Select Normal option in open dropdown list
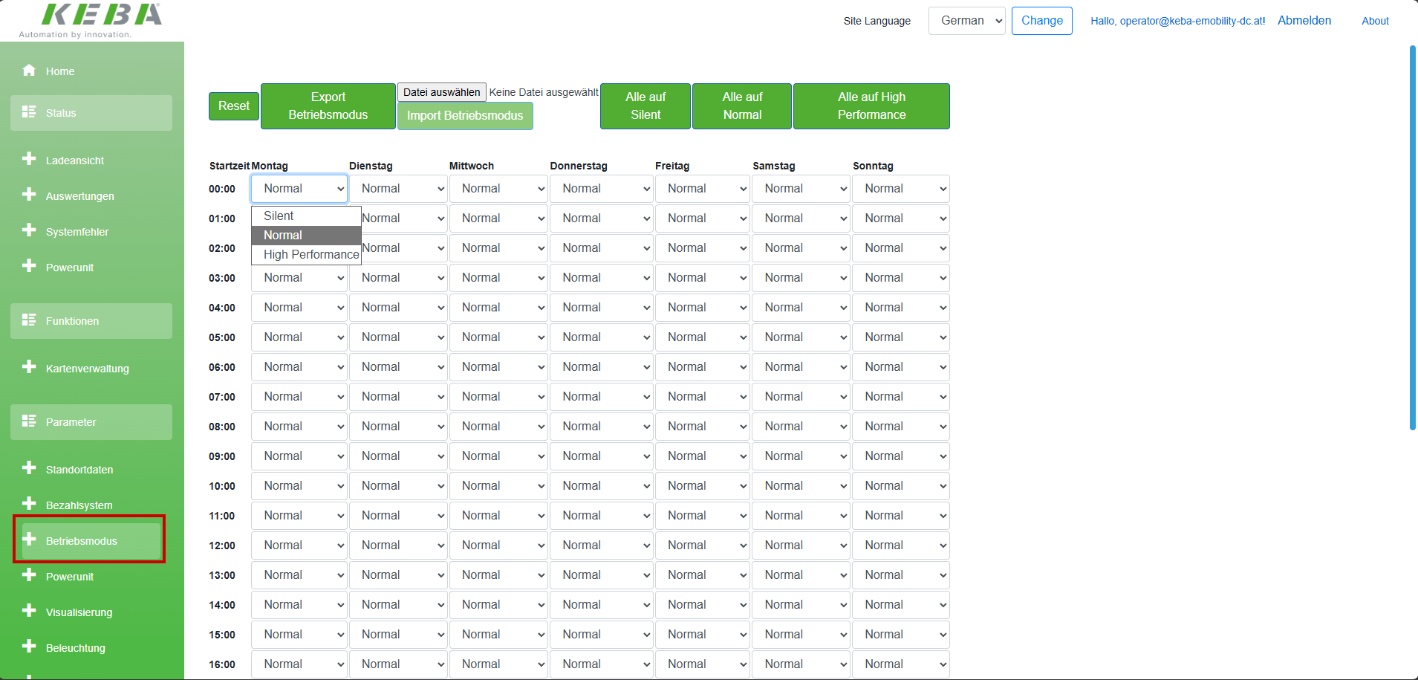This screenshot has height=680, width=1418. coord(306,235)
